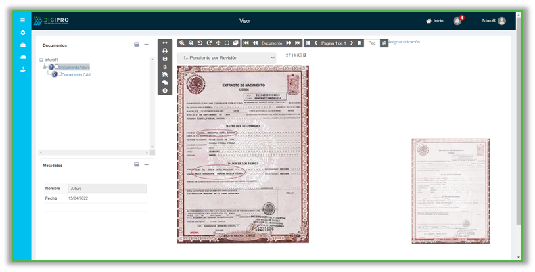Click the fullscreen icon in viewer toolbar
The width and height of the screenshot is (535, 272).
pos(227,43)
